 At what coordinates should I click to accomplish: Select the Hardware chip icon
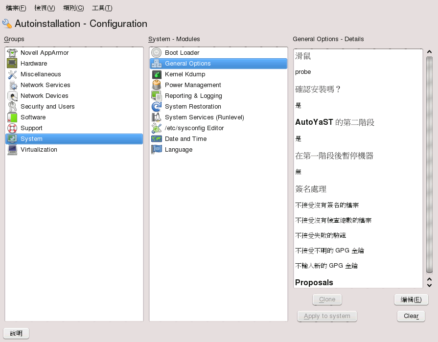coord(12,64)
